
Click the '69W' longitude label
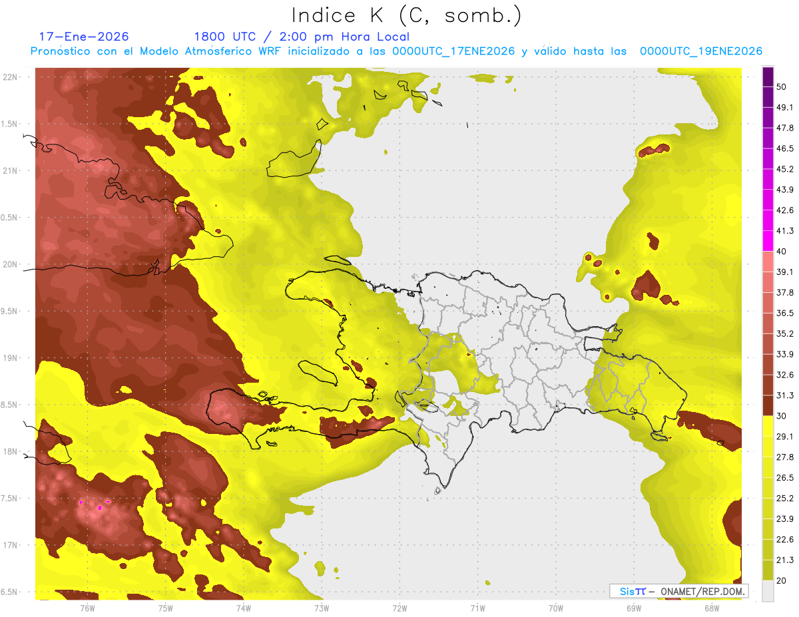(x=633, y=609)
